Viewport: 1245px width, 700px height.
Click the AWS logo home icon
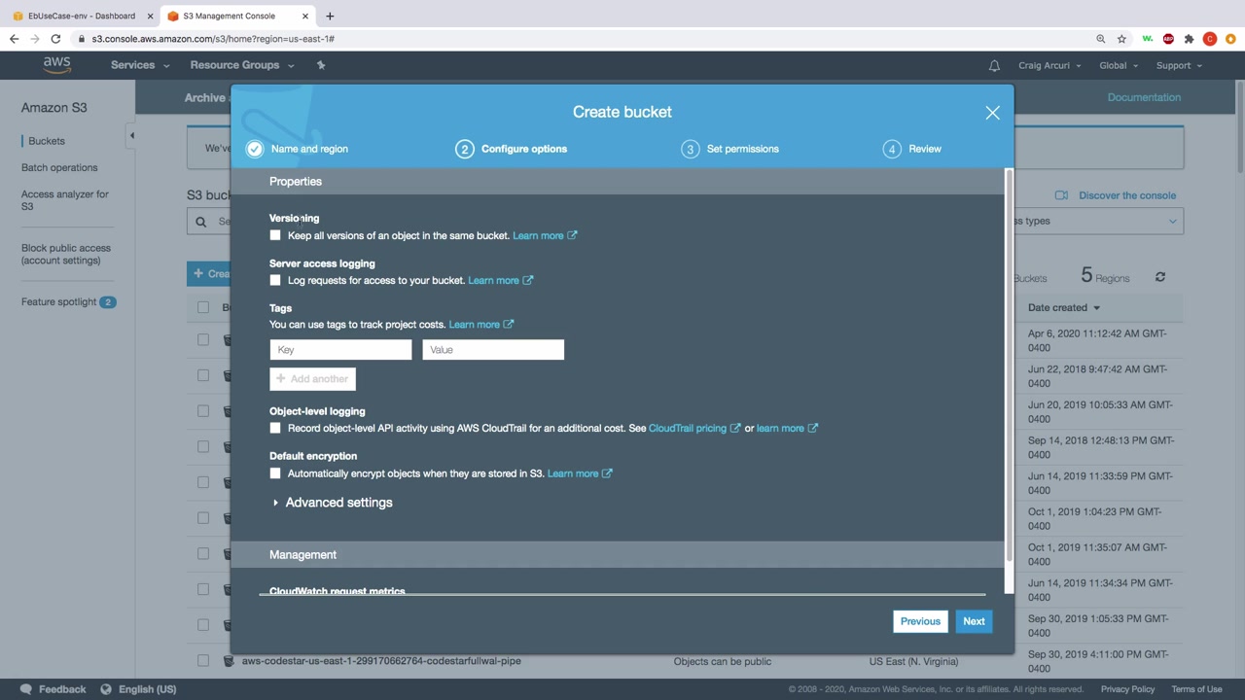pyautogui.click(x=56, y=65)
